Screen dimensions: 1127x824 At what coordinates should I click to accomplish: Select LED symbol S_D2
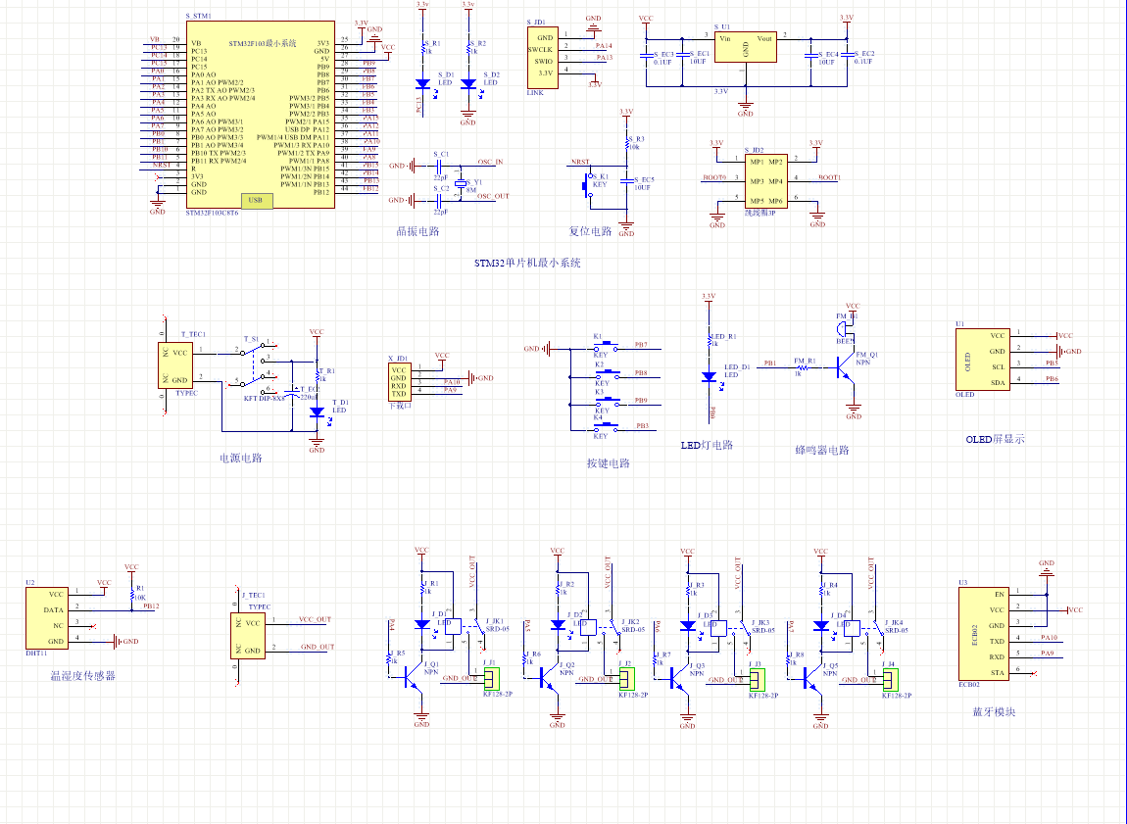click(467, 84)
